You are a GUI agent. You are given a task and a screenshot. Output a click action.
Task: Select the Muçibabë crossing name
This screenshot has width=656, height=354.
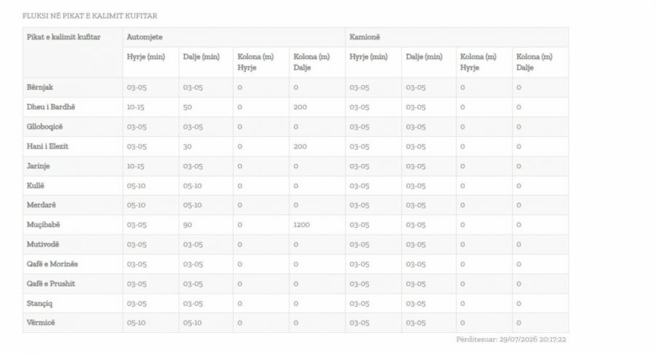point(43,225)
